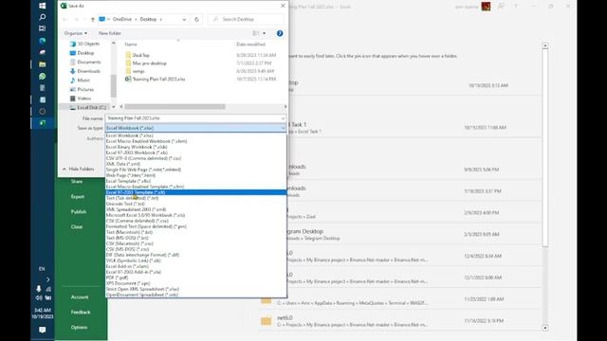Open Share in Excel backstage menu
The image size is (607, 341).
pyautogui.click(x=77, y=181)
